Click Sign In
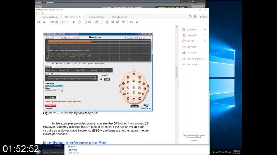 204,17
